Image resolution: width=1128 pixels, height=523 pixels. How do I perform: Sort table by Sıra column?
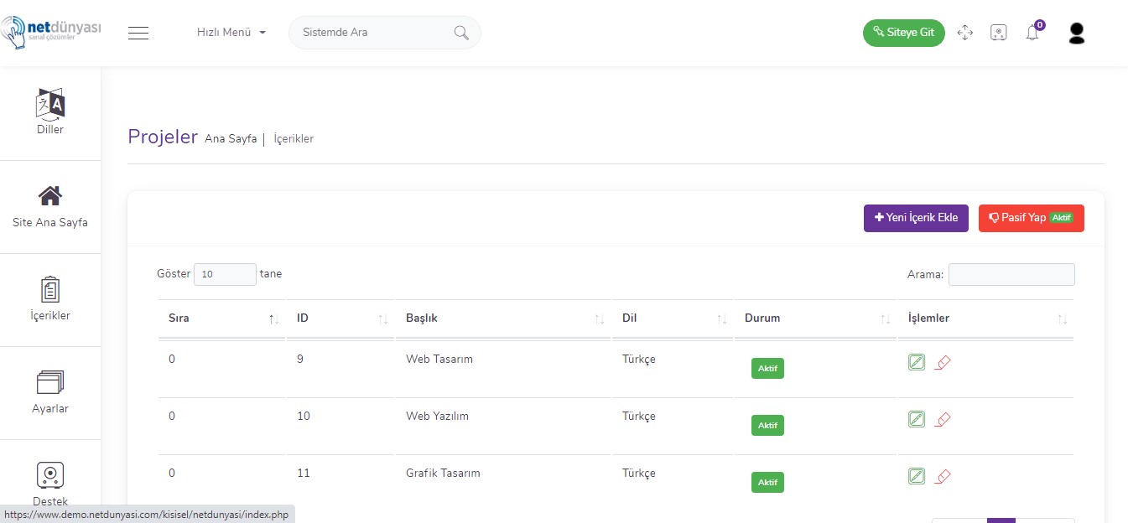pos(221,318)
